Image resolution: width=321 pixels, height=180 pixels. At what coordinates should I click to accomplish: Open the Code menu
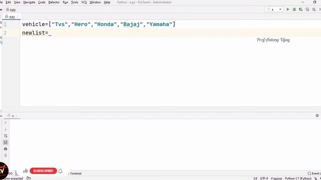(42, 2)
